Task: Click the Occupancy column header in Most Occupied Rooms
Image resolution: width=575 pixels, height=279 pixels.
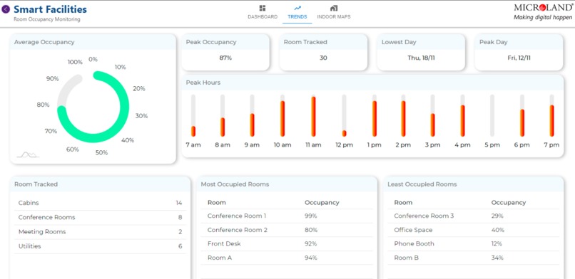Action: [x=322, y=203]
